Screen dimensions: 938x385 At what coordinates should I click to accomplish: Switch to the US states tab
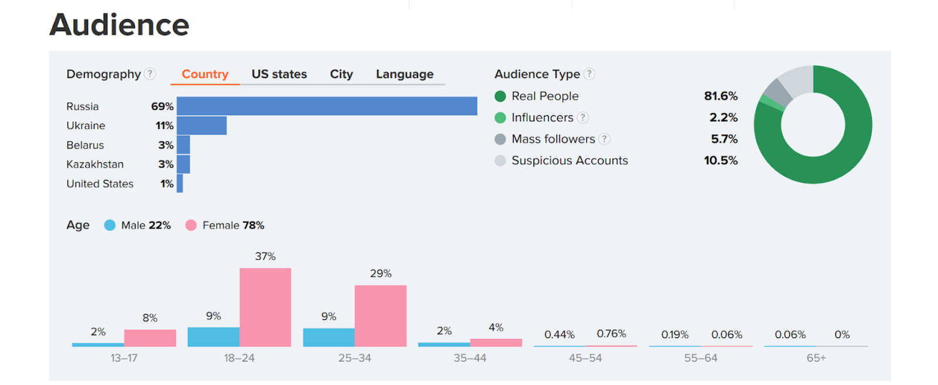[x=279, y=74]
